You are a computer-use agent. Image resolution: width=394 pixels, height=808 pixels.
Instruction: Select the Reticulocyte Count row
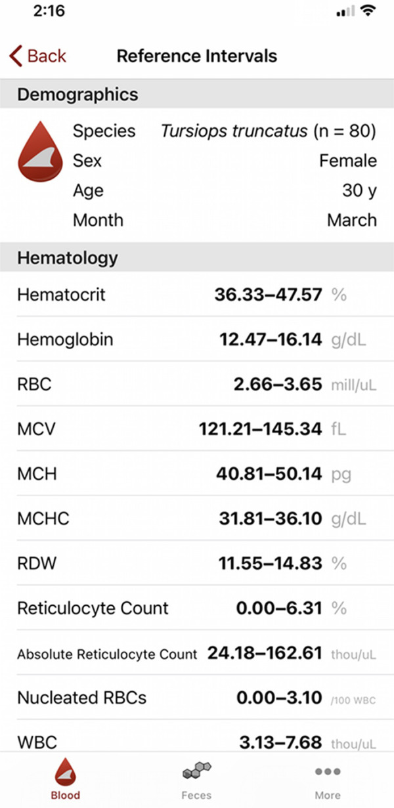pyautogui.click(x=197, y=608)
